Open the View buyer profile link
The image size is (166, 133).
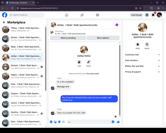pos(93,73)
